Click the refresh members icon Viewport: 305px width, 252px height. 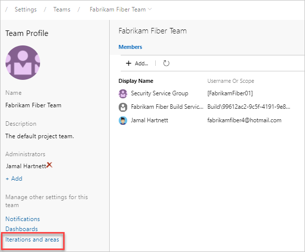(x=166, y=63)
